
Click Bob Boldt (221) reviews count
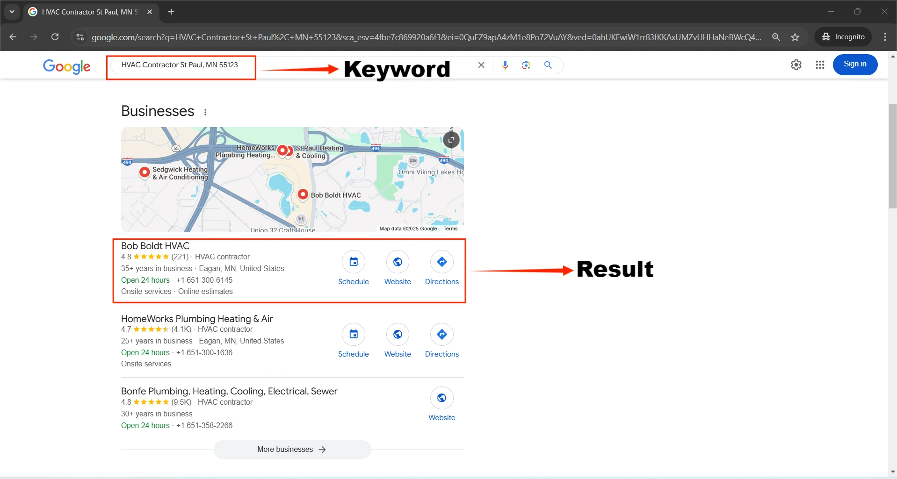coord(180,257)
